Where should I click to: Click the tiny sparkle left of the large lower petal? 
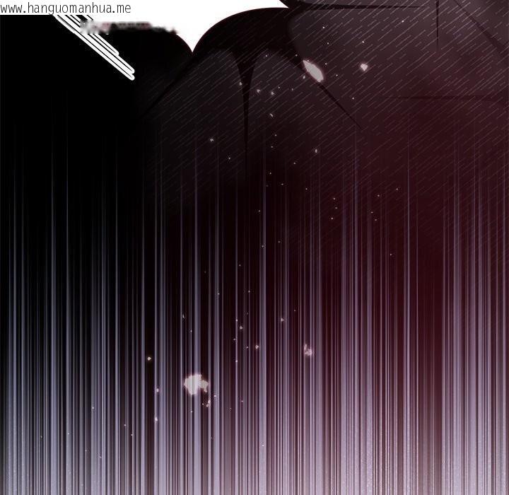pyautogui.click(x=148, y=360)
